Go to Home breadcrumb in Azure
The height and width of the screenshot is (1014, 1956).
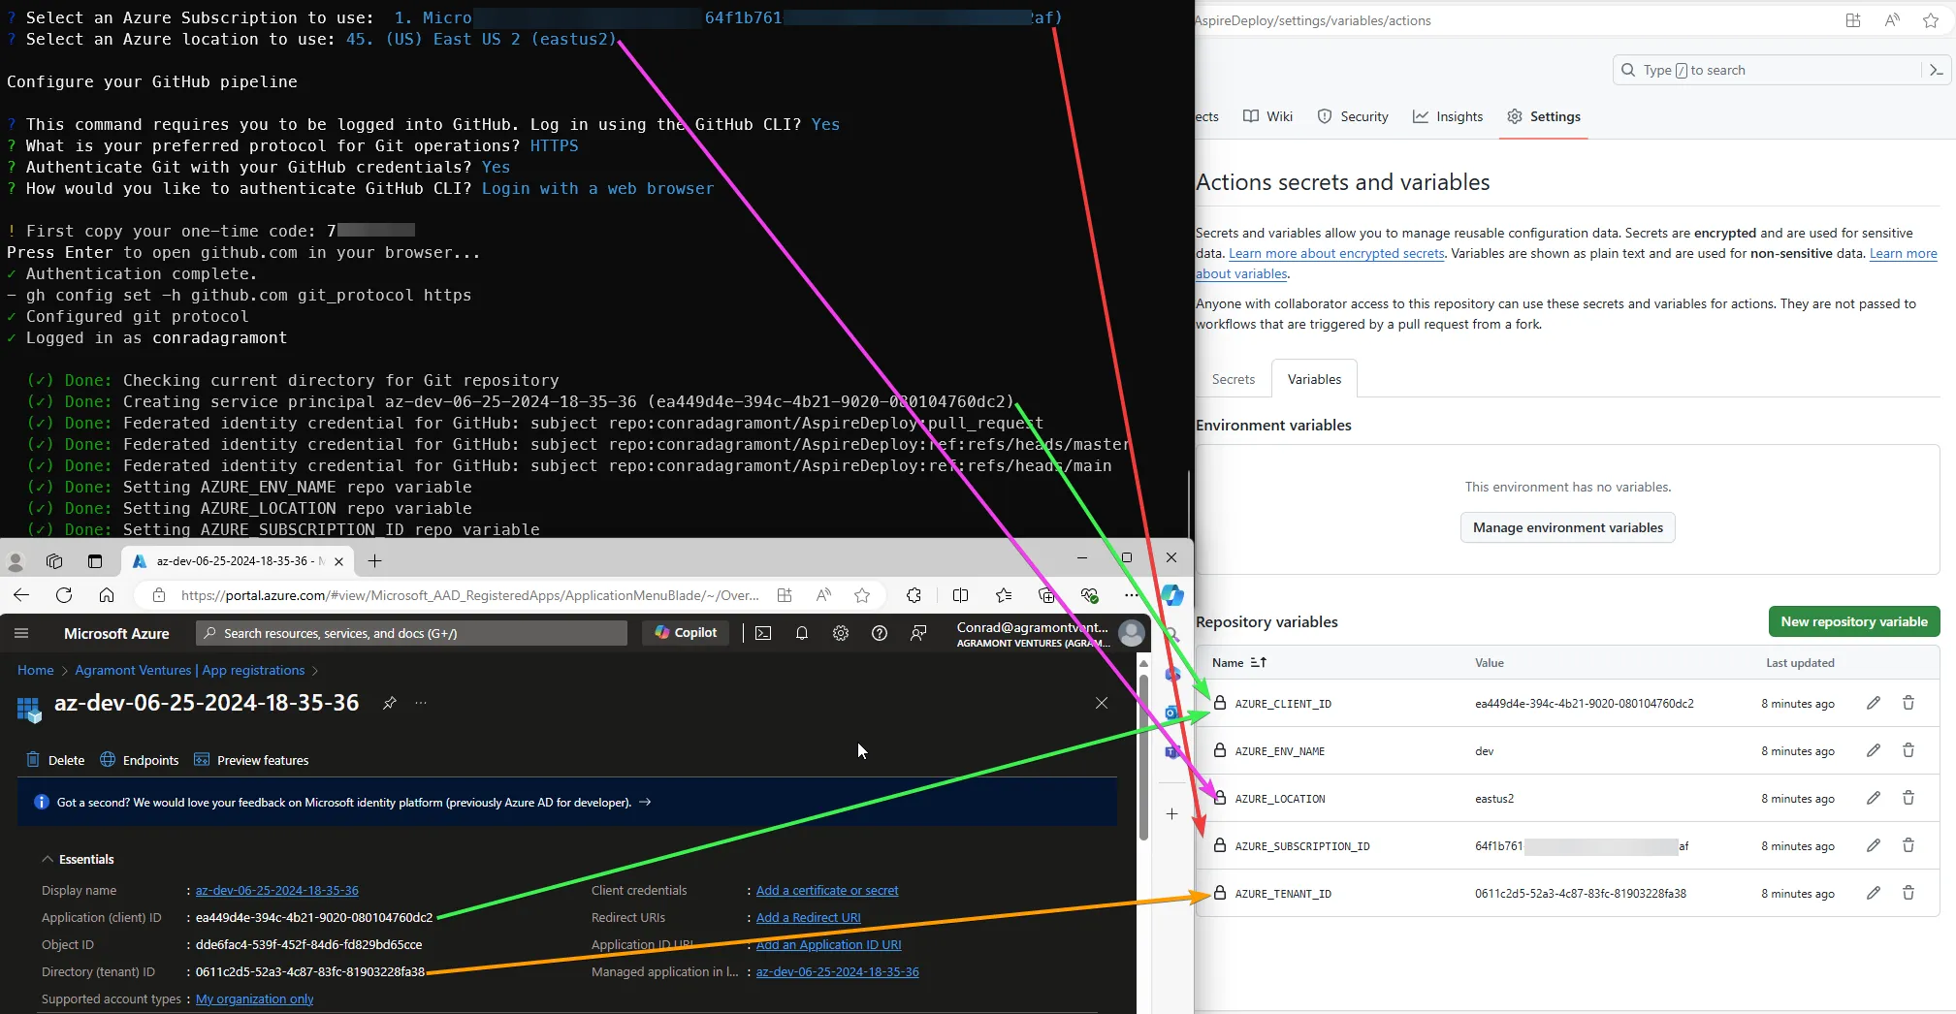point(36,670)
